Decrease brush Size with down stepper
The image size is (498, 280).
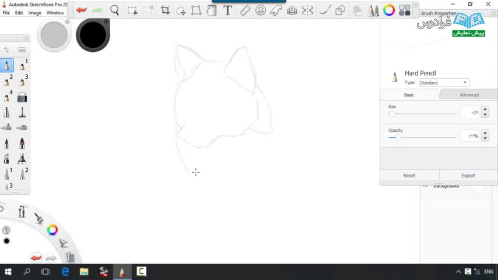click(x=485, y=115)
